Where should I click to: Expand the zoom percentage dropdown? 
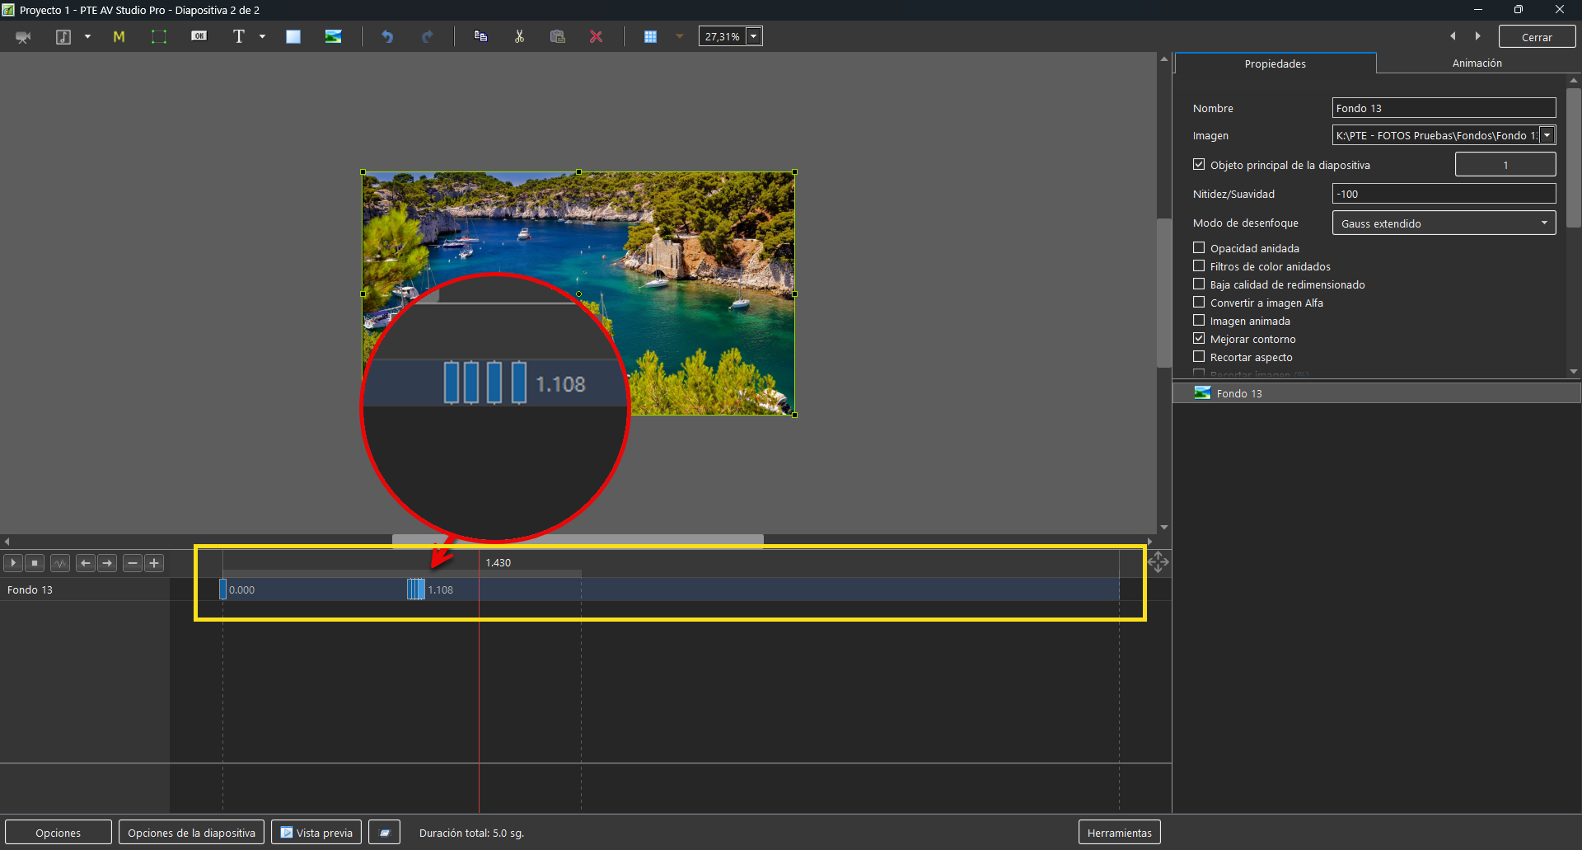click(x=753, y=36)
